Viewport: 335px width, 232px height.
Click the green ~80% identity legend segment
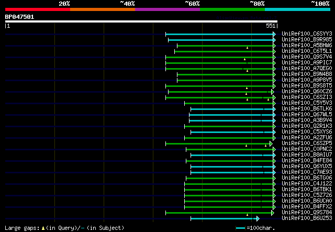232,9
